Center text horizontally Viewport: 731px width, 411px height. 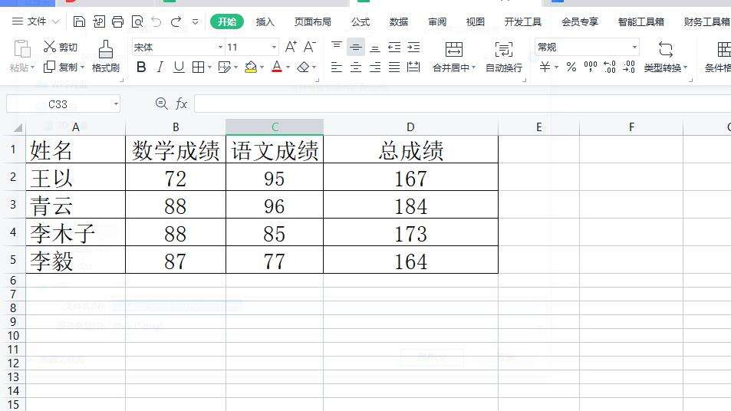pyautogui.click(x=356, y=67)
